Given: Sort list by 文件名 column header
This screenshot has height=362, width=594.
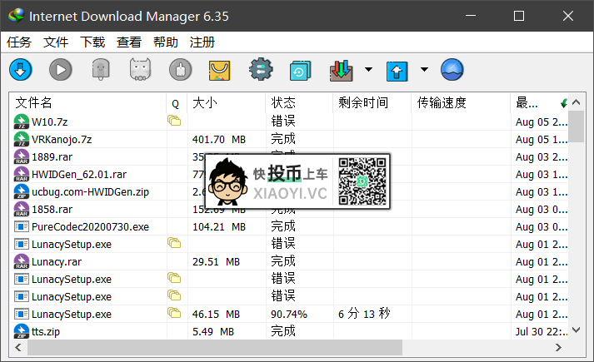Looking at the screenshot, I should pyautogui.click(x=83, y=103).
